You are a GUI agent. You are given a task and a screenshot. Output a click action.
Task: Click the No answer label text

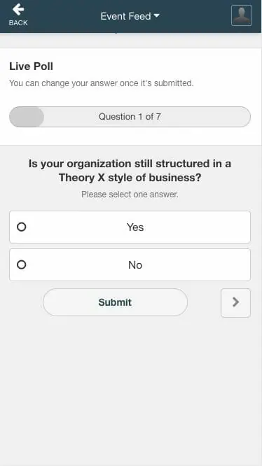135,264
